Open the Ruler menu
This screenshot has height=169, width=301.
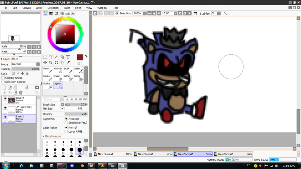click(x=67, y=8)
